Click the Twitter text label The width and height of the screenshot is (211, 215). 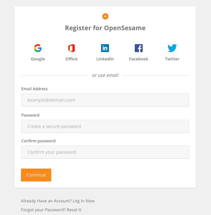[172, 59]
